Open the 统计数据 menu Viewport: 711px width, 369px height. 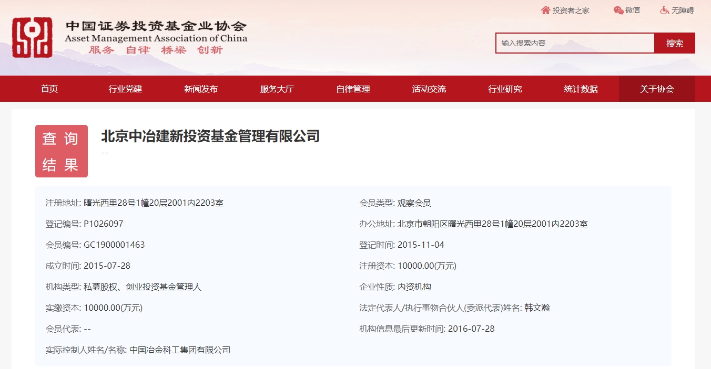(581, 89)
